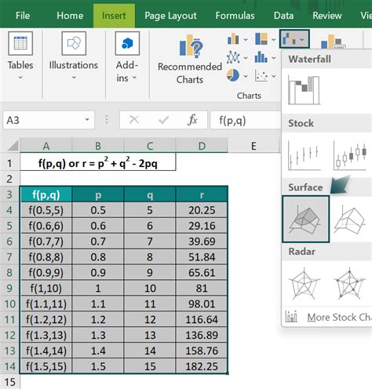Open Recommended Charts

[x=190, y=59]
